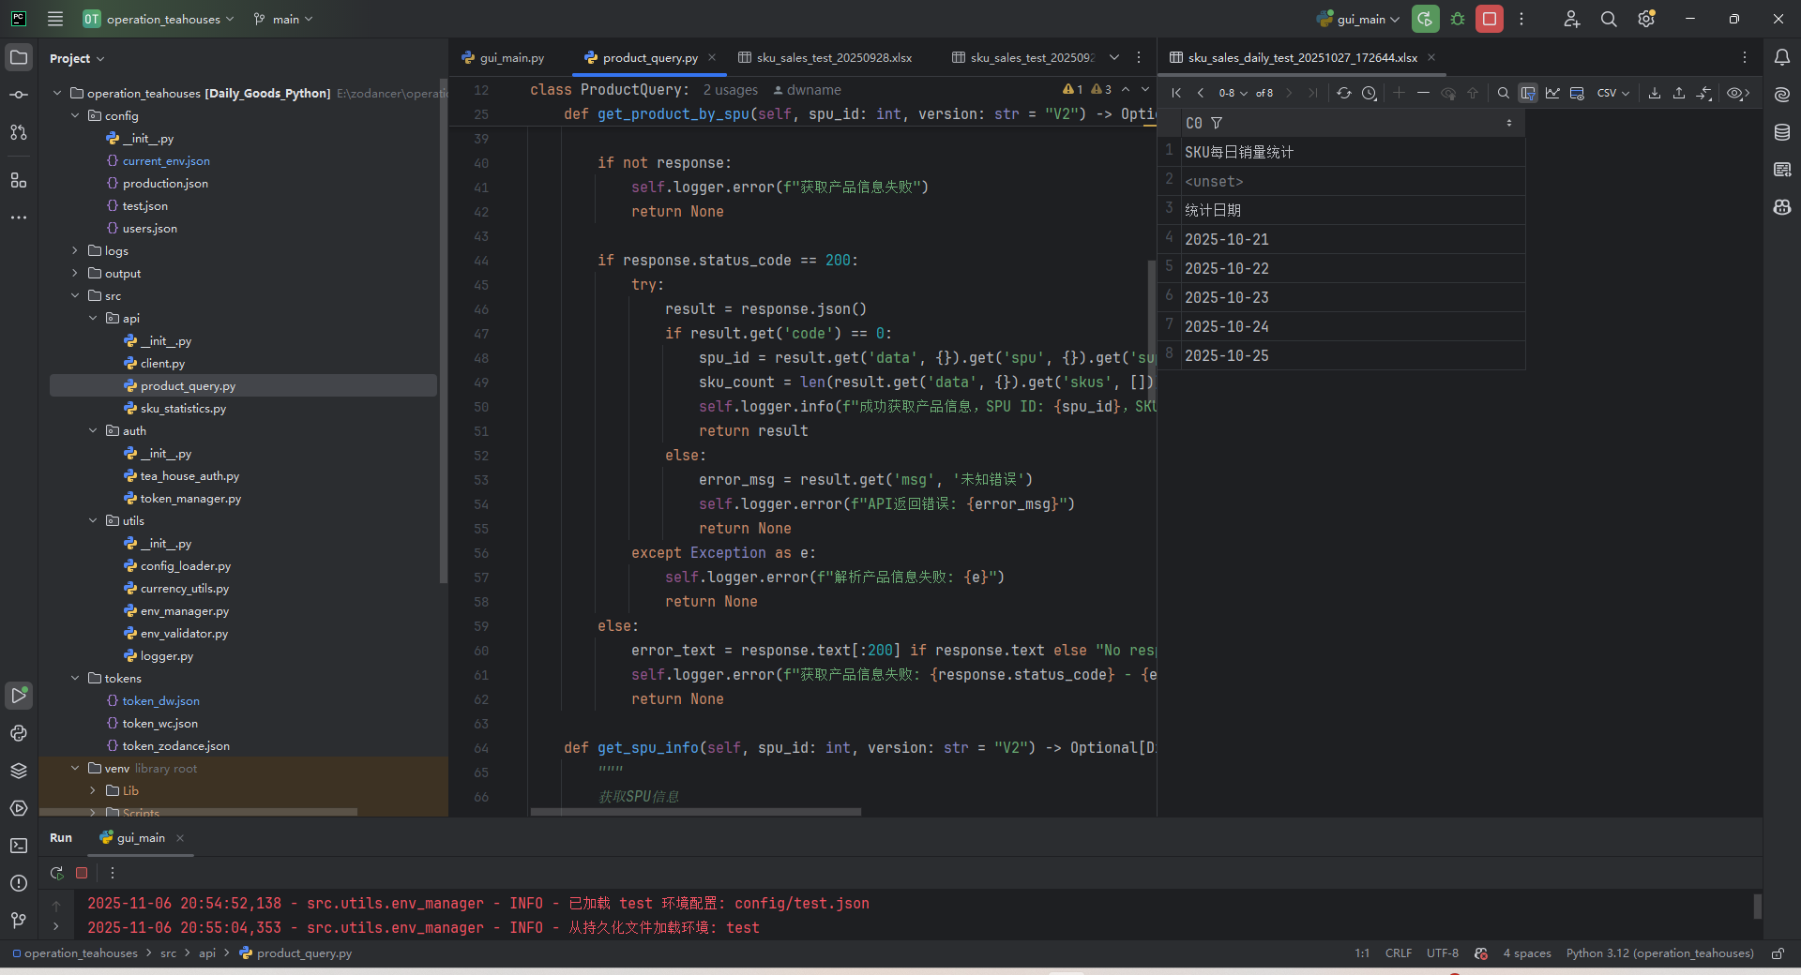The width and height of the screenshot is (1801, 975).
Task: Open the main hamburger menu
Action: click(55, 19)
